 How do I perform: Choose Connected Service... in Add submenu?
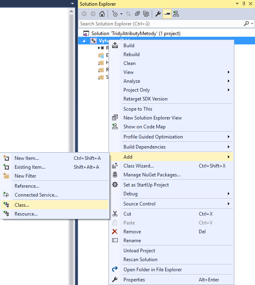(x=55, y=195)
